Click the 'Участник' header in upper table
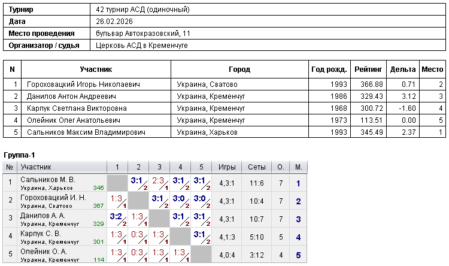Viewport: 449px width, 266px height. pyautogui.click(x=96, y=69)
